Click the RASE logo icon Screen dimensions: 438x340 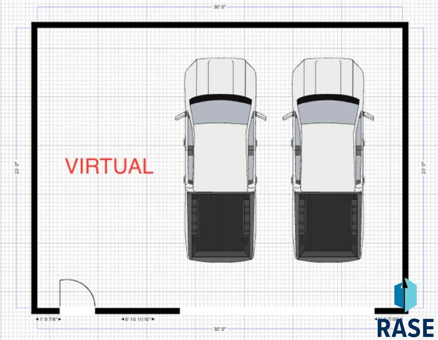pos(405,295)
